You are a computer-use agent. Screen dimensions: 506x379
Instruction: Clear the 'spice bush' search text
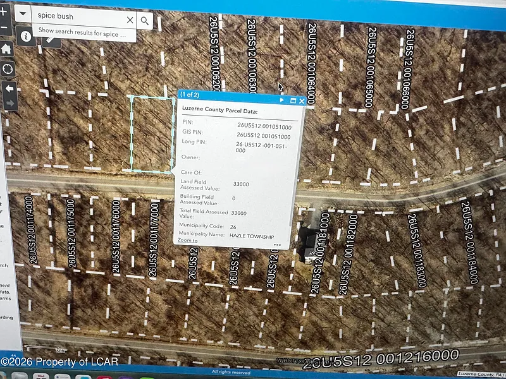130,20
